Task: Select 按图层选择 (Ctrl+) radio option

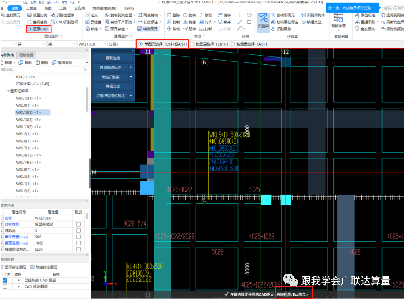Action: coord(192,44)
